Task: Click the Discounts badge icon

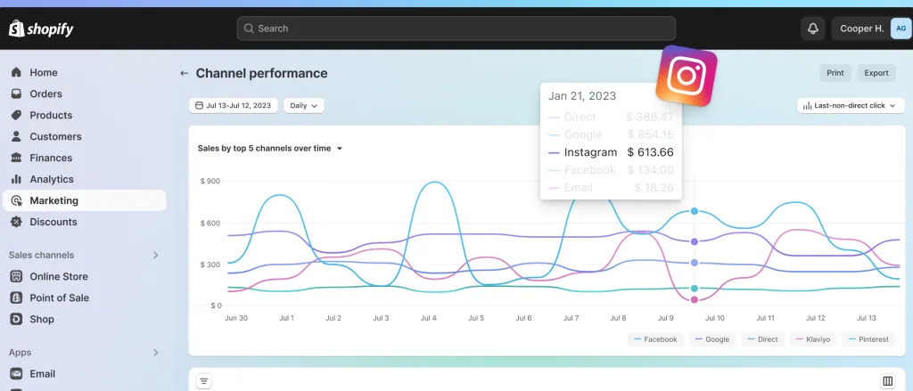Action: pyautogui.click(x=16, y=222)
